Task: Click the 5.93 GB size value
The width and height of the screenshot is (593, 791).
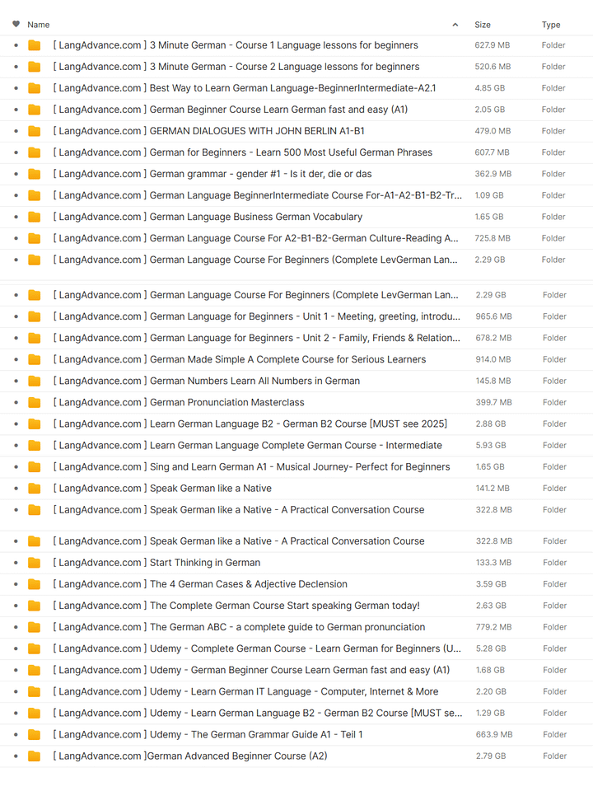Action: (x=491, y=446)
